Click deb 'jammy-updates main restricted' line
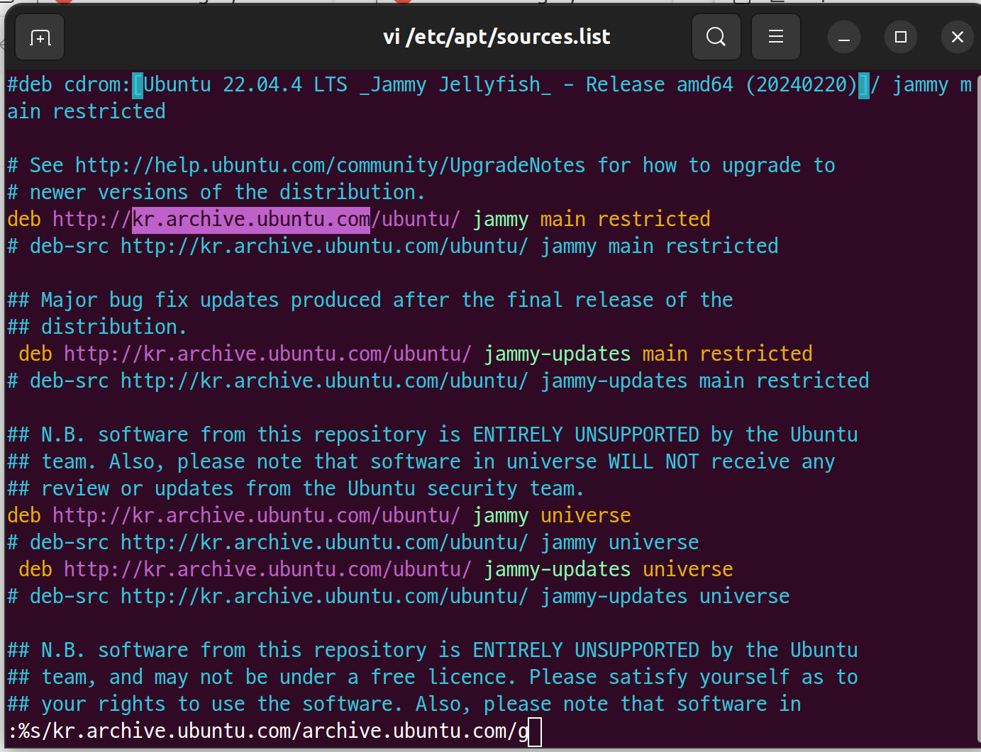This screenshot has height=752, width=981. pyautogui.click(x=416, y=354)
